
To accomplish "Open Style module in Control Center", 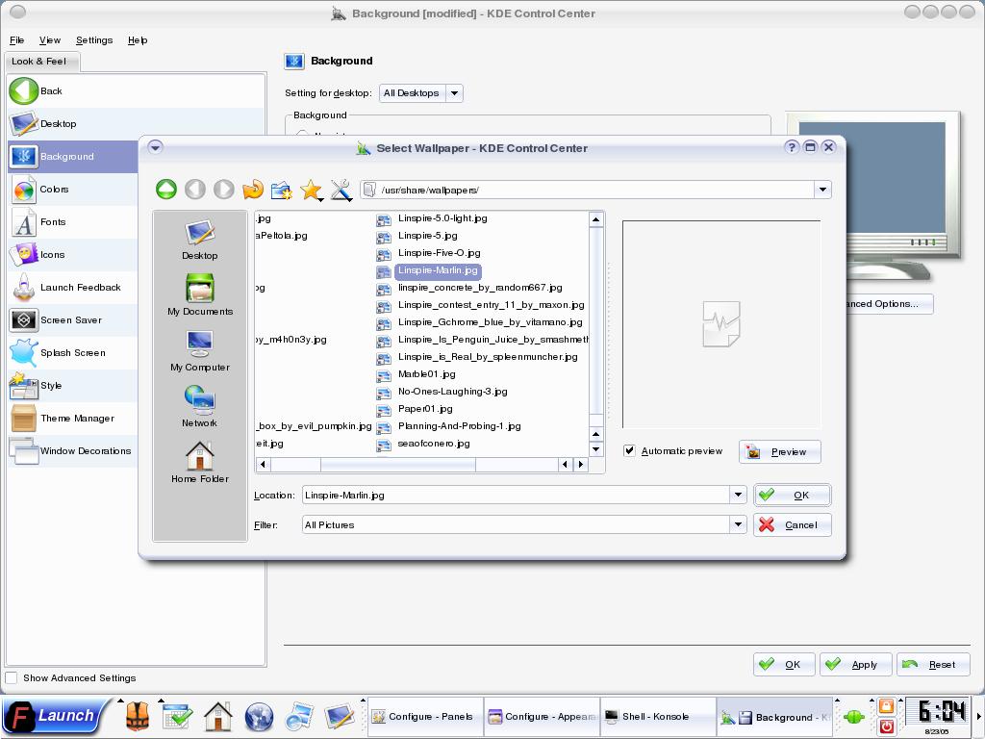I will [73, 385].
